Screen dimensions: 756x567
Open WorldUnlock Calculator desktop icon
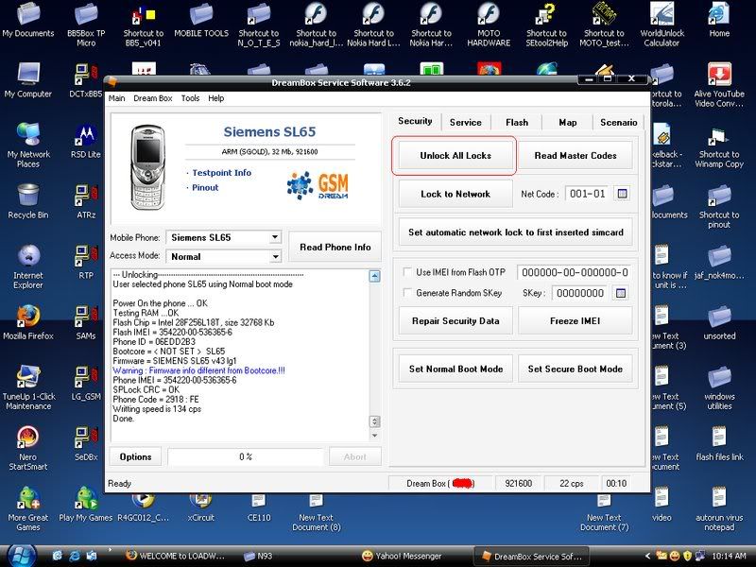coord(661,25)
